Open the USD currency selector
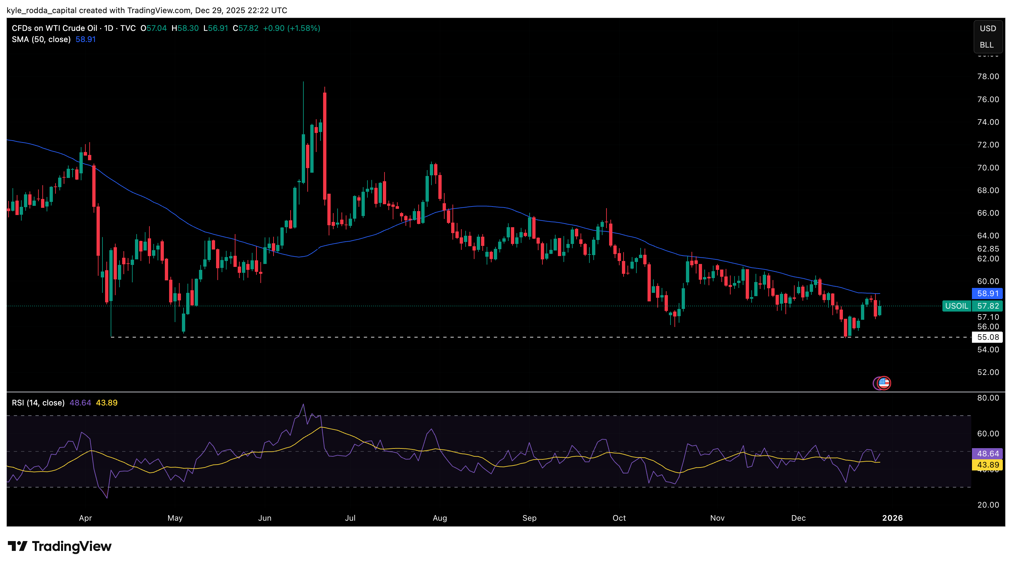The image size is (1012, 566). coord(987,28)
